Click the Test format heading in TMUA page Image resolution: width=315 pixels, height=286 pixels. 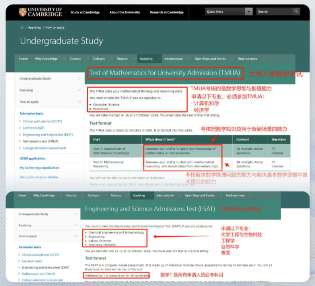click(101, 123)
